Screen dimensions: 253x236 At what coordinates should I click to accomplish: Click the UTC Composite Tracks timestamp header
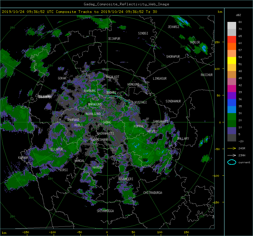(79, 12)
